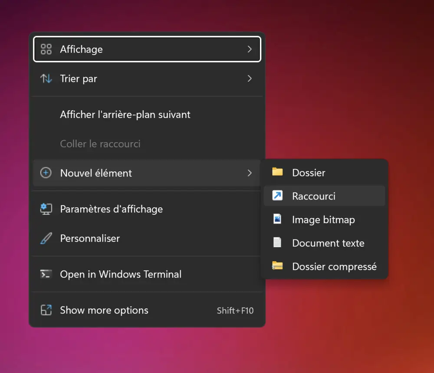Expand the Trier par submenu arrow
The image size is (434, 373).
250,79
